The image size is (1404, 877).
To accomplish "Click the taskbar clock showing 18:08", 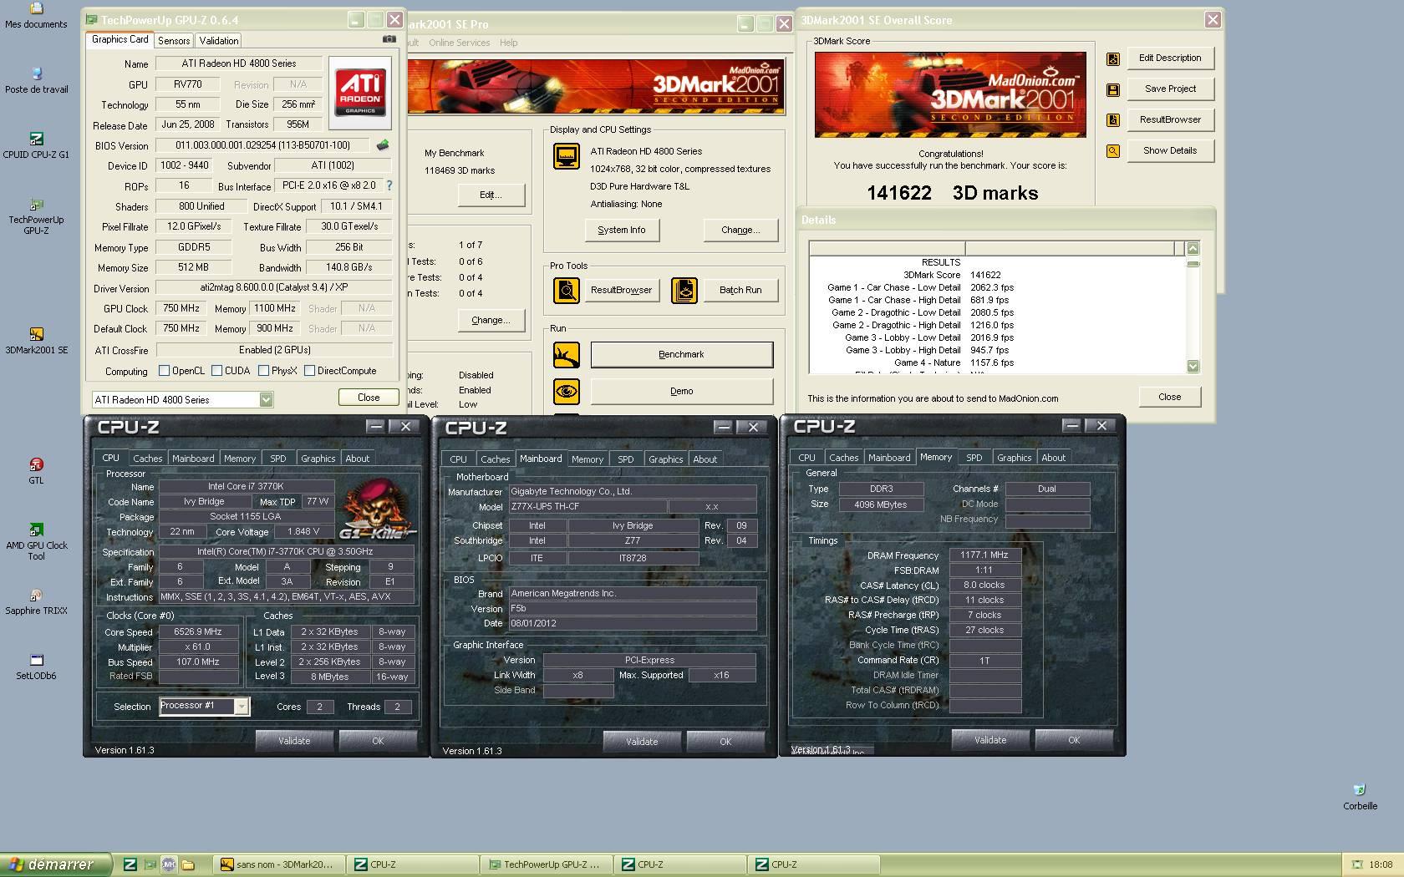I will (x=1381, y=864).
